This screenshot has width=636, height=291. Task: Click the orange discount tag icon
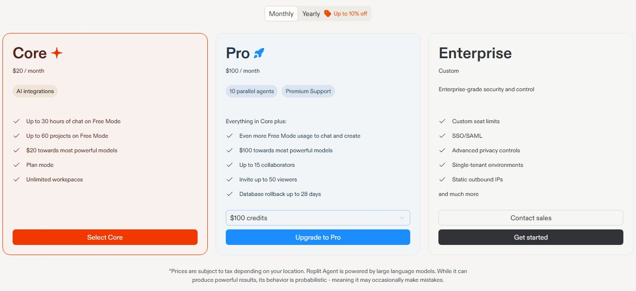click(x=328, y=14)
